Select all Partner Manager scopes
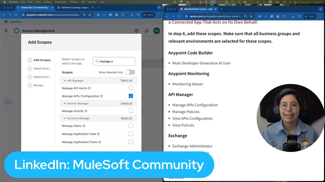The image size is (325, 182). pos(126,103)
